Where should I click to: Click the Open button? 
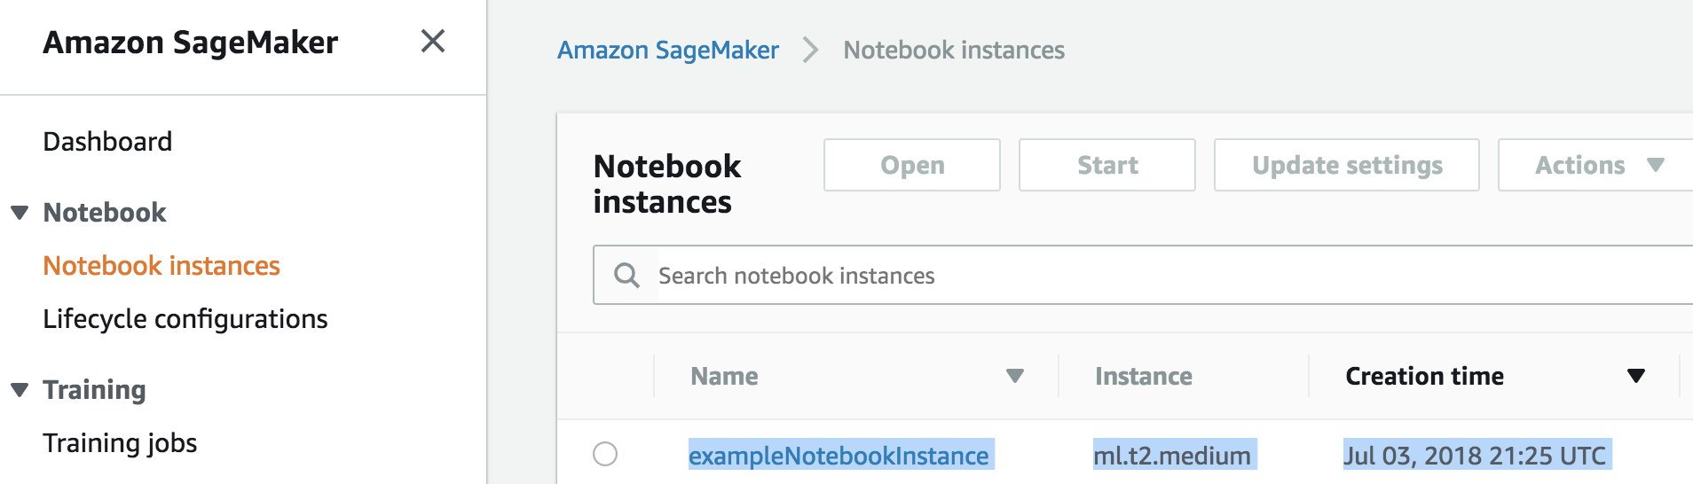(x=912, y=165)
